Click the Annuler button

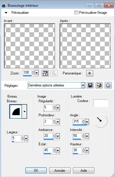point(60,171)
